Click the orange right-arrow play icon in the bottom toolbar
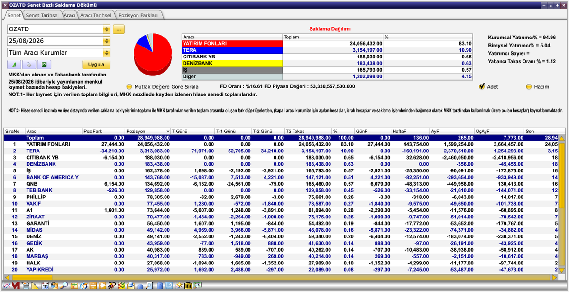569x292 pixels. 102,285
